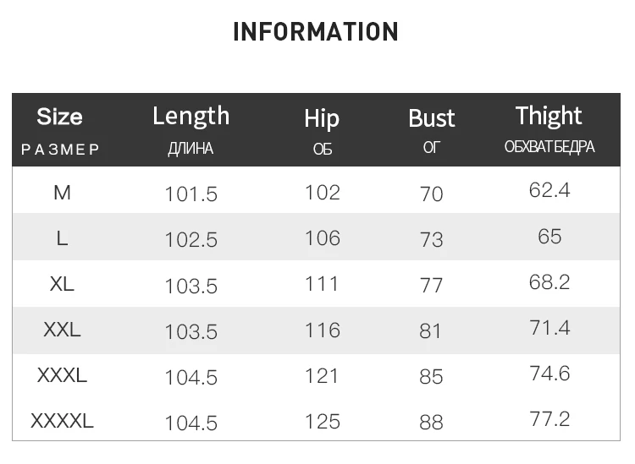
Task: Select the XL size row label
Action: point(62,284)
